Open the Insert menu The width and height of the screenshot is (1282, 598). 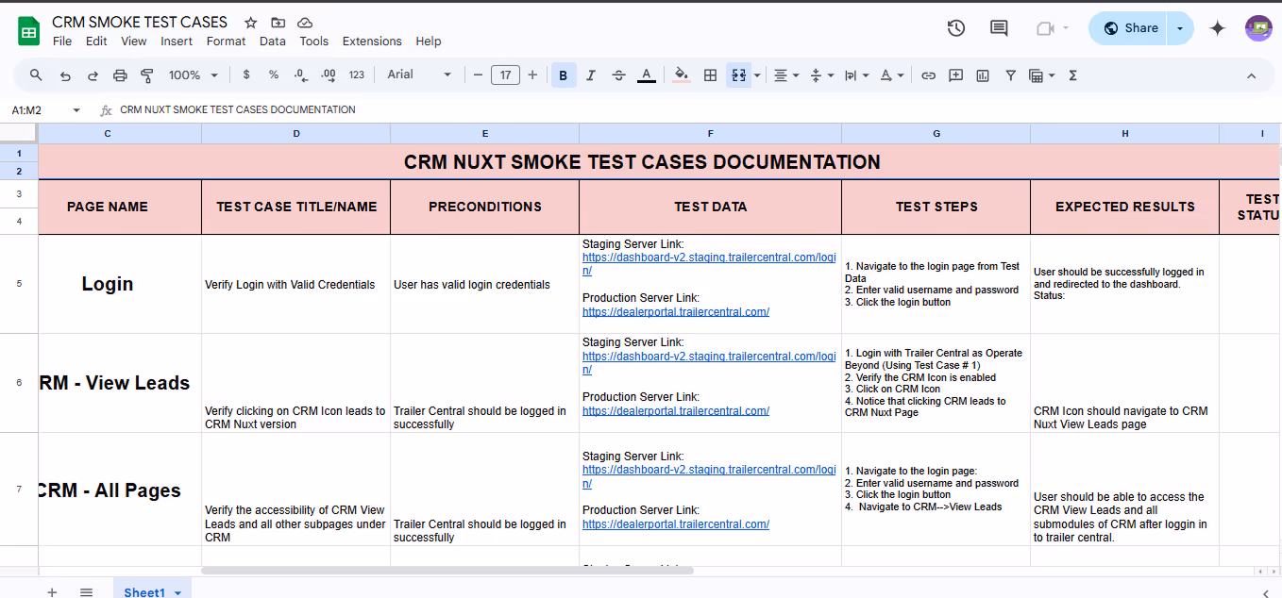177,42
